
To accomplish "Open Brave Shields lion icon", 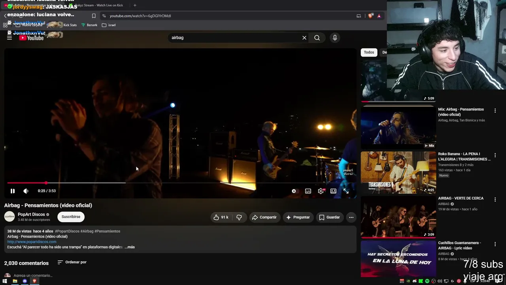I will tap(370, 16).
